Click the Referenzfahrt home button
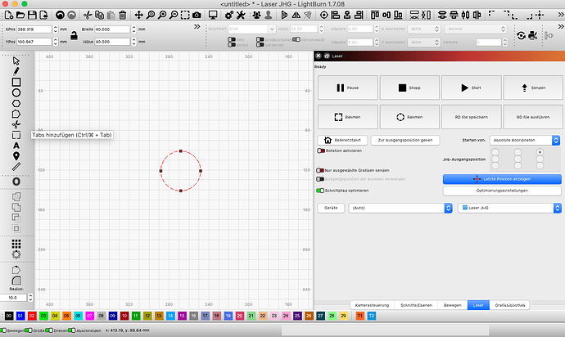The width and height of the screenshot is (565, 337). tap(342, 140)
